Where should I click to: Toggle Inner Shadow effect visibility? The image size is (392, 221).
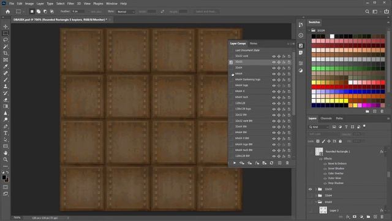pyautogui.click(x=325, y=169)
